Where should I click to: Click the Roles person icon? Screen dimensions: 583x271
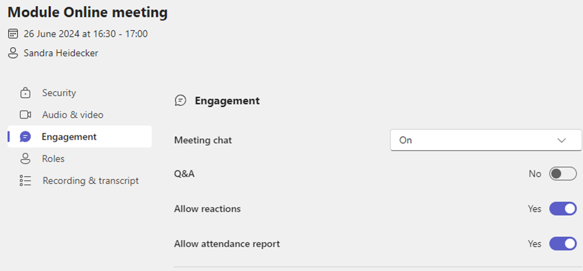(25, 159)
